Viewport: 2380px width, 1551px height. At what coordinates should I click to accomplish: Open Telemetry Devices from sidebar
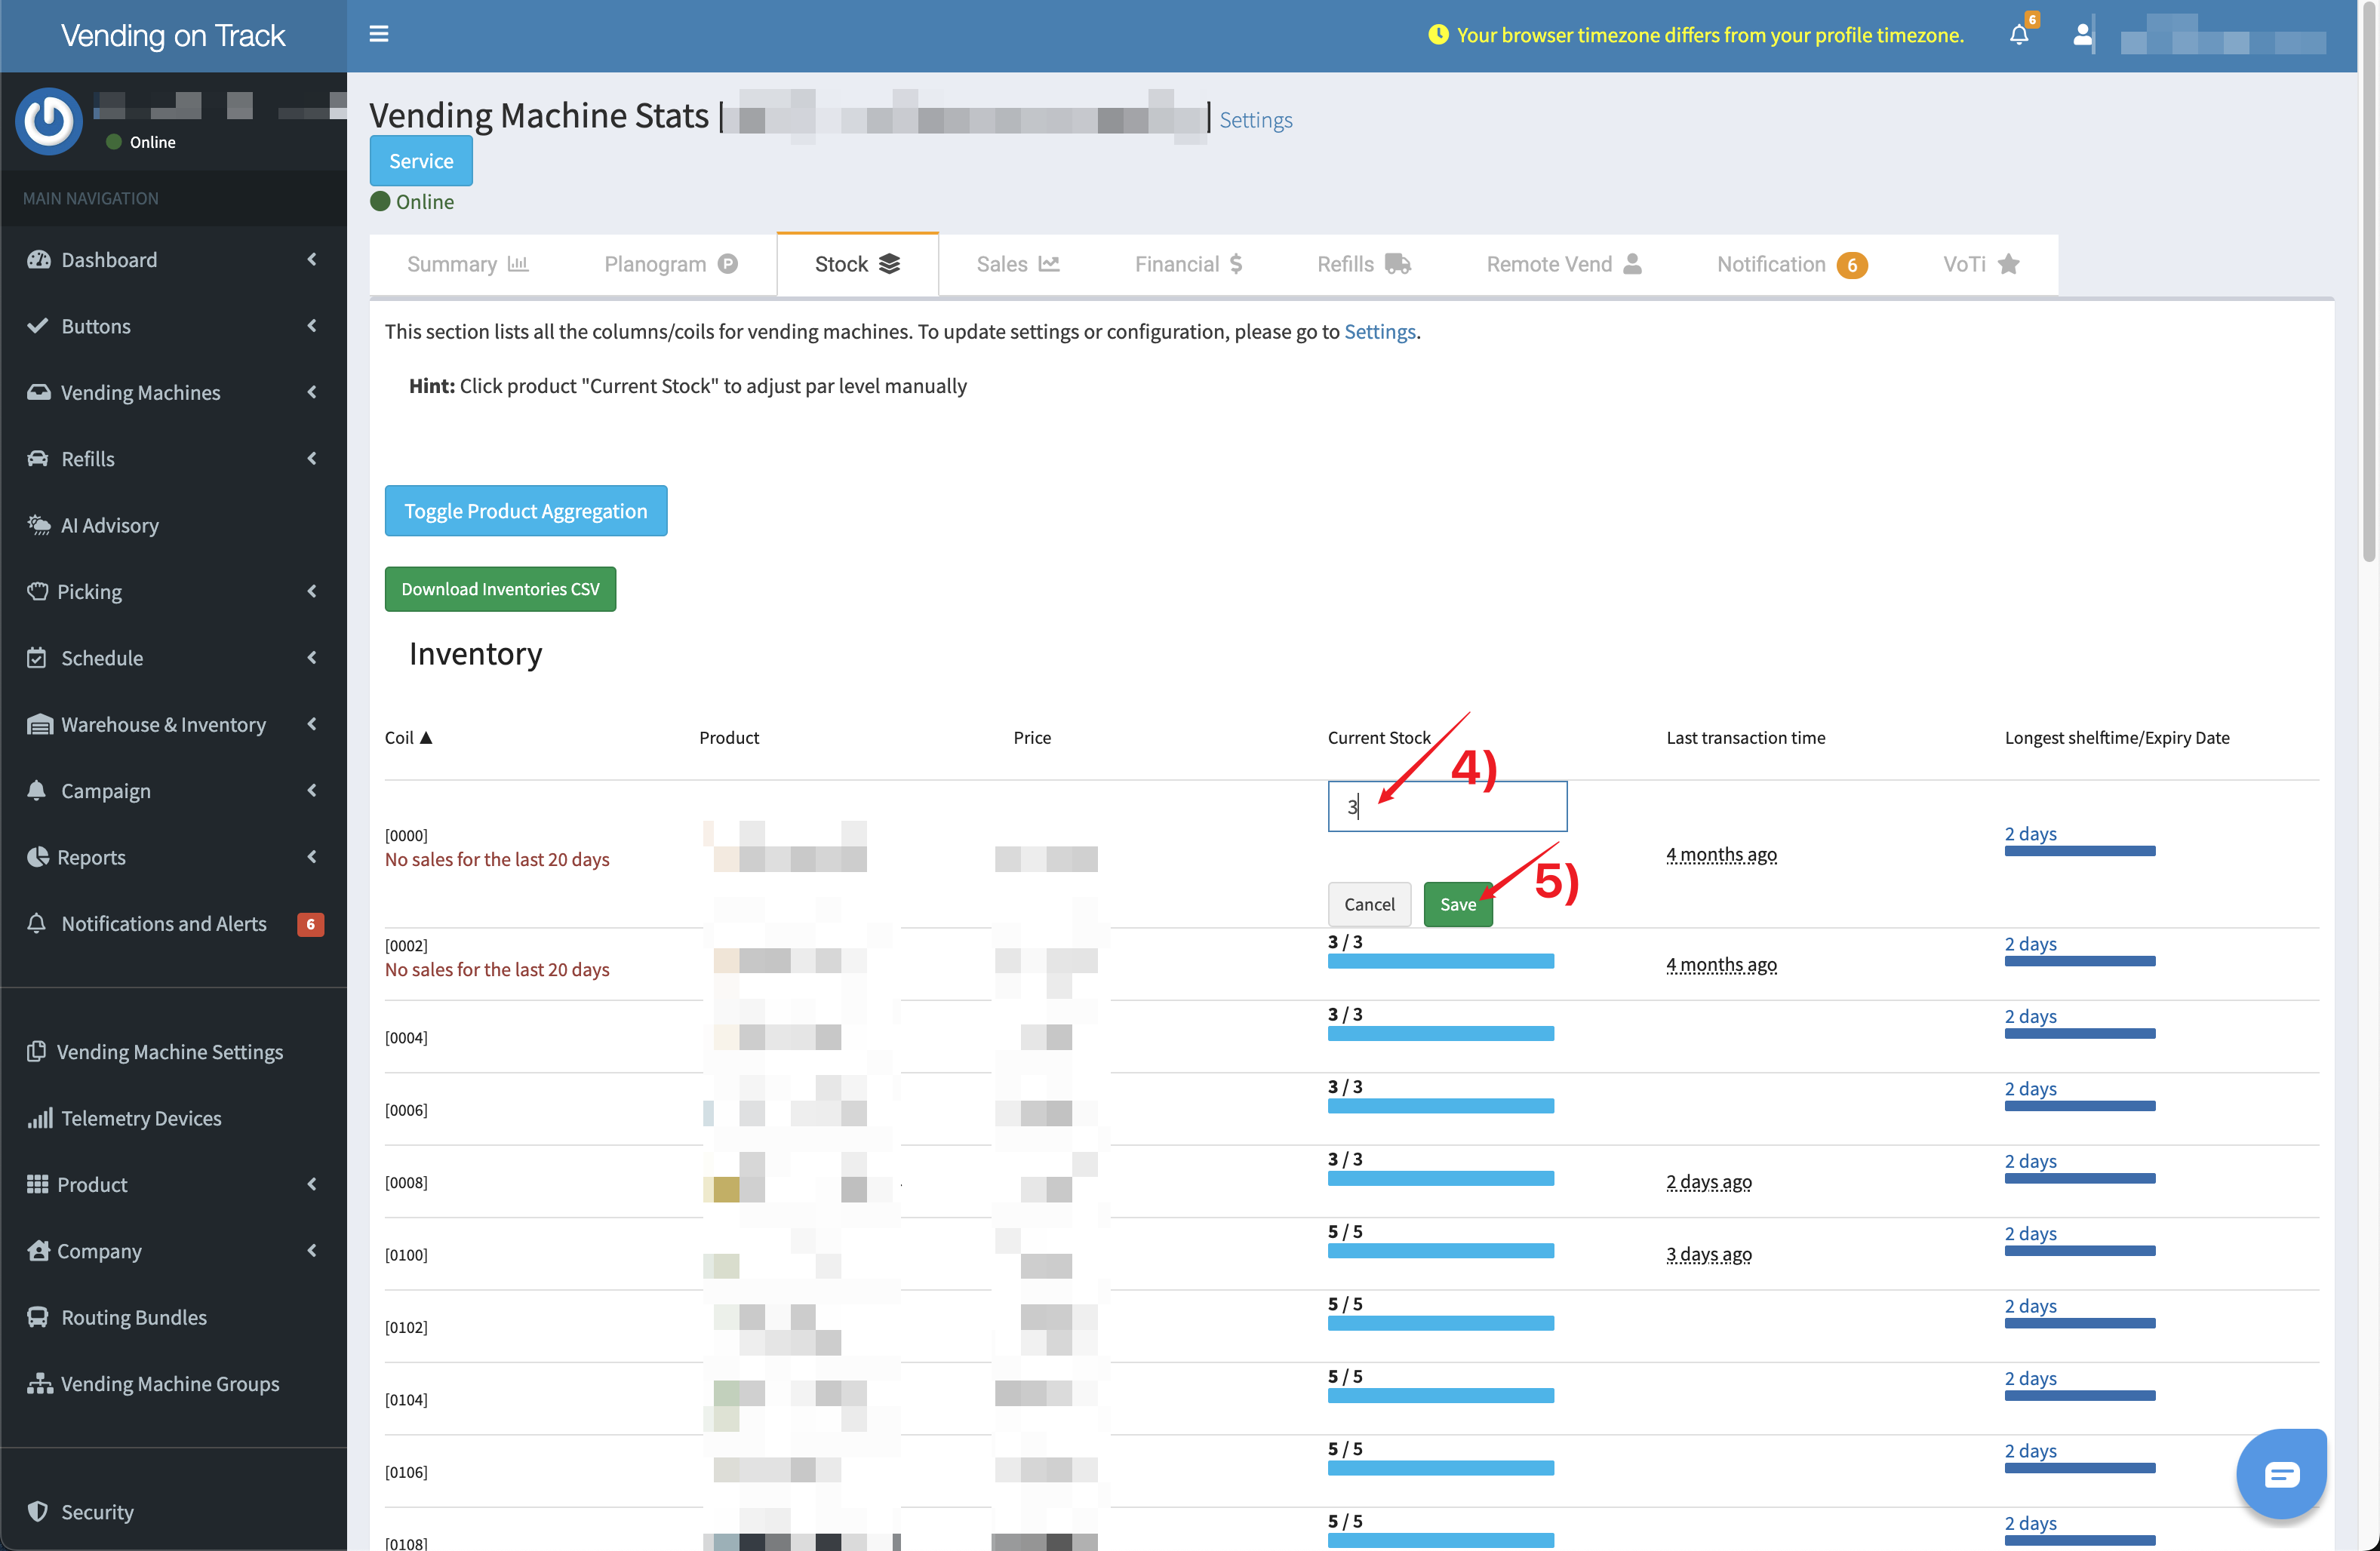(141, 1118)
